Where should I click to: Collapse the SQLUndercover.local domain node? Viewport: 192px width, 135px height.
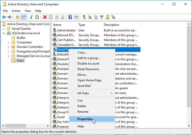[4, 33]
